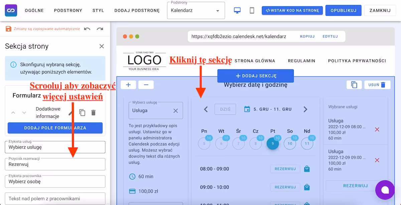The image size is (401, 205).
Task: Open the chat bubble widget
Action: click(x=385, y=190)
